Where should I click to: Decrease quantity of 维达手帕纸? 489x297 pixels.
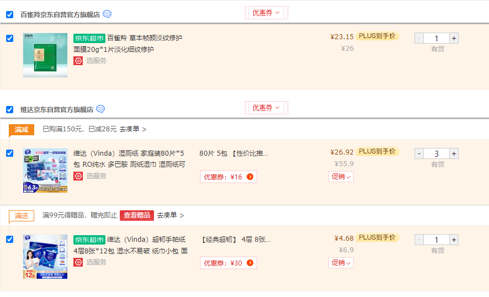click(x=419, y=240)
